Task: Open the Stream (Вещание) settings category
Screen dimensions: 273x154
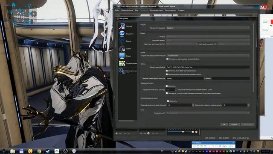Action: click(128, 34)
